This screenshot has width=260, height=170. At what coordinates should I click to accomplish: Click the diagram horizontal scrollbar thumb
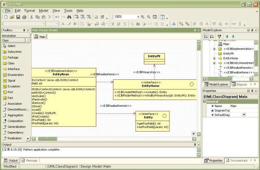48,138
